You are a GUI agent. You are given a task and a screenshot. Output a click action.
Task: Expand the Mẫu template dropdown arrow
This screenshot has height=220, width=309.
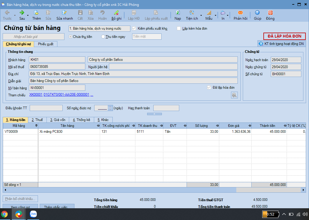tap(215, 15)
